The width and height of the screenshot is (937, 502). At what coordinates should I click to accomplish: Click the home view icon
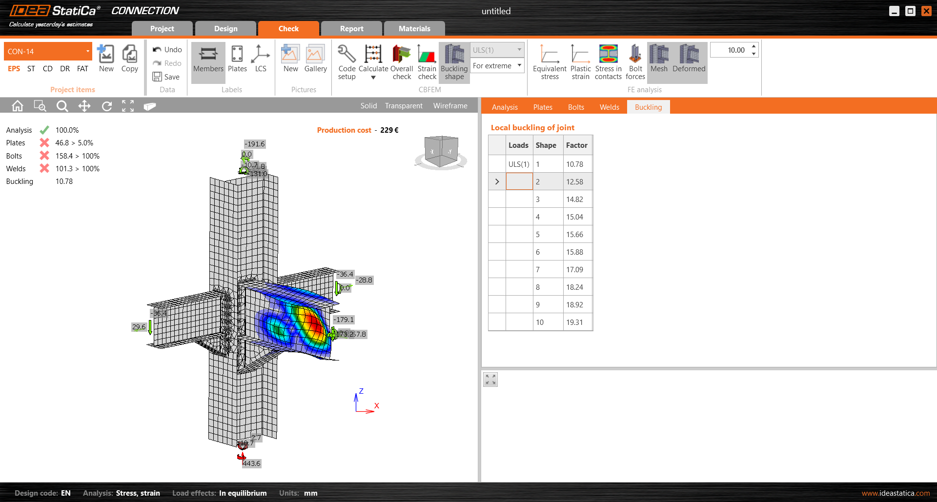pos(18,106)
